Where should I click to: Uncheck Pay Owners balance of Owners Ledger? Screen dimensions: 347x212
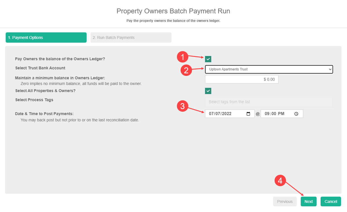tap(208, 59)
